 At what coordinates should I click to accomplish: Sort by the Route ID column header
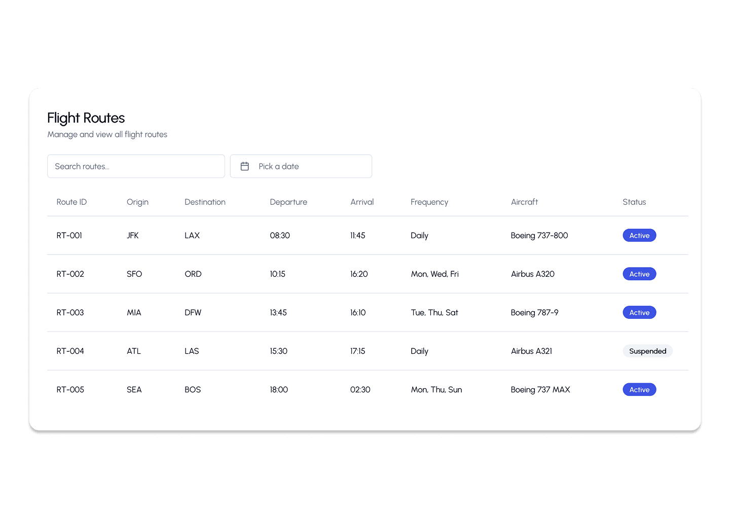coord(71,202)
